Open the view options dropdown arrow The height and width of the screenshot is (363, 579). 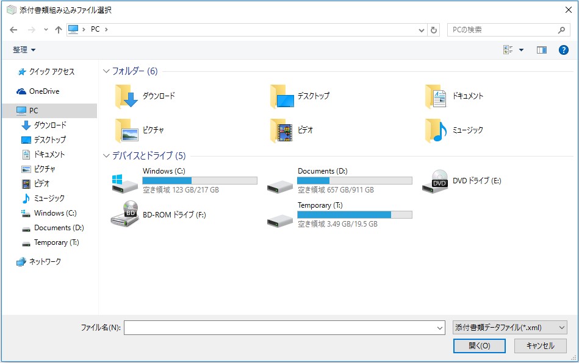[522, 50]
